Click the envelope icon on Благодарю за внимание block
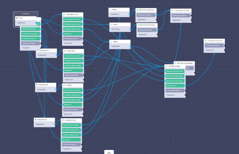The height and width of the screenshot is (154, 239). pos(172,10)
